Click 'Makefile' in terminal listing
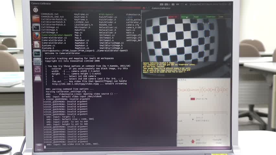 (x=80, y=30)
